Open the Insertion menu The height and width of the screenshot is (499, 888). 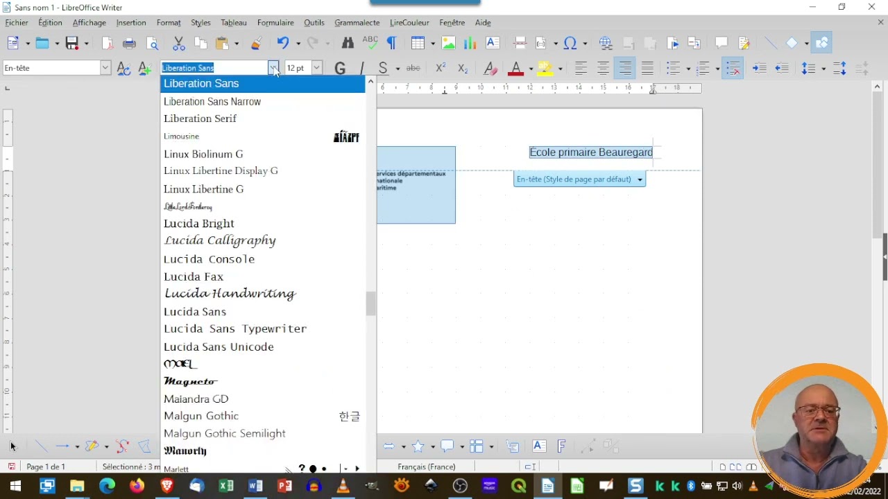[x=131, y=23]
